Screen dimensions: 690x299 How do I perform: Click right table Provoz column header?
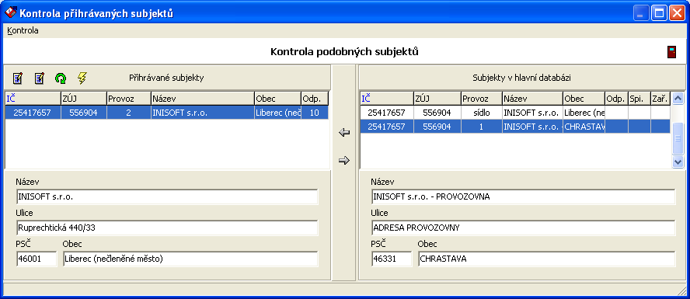(482, 99)
